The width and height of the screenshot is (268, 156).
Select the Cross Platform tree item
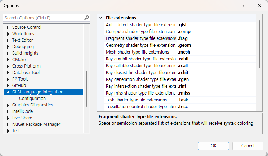tap(26, 66)
